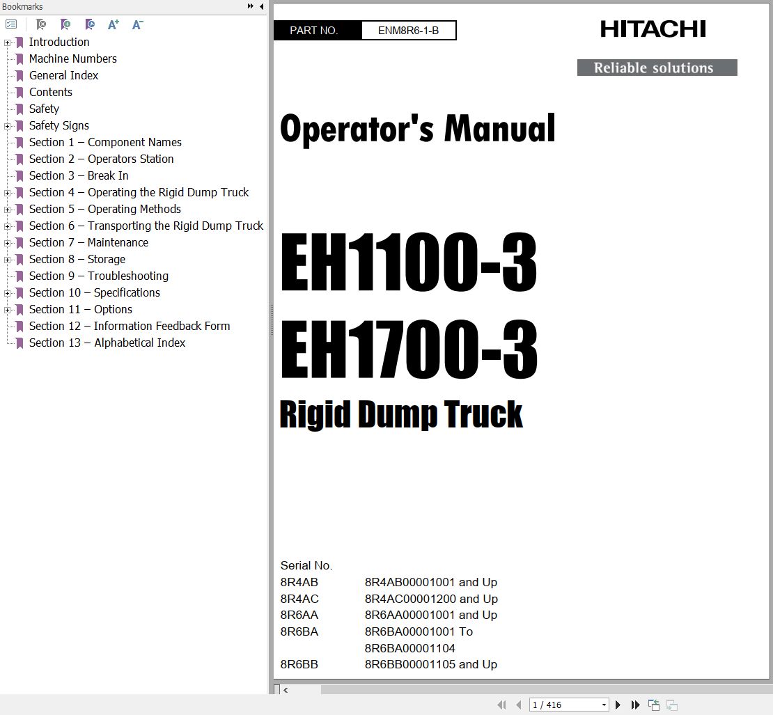This screenshot has width=773, height=715.
Task: Open Section 12 – Information Feedback Form
Action: point(130,327)
